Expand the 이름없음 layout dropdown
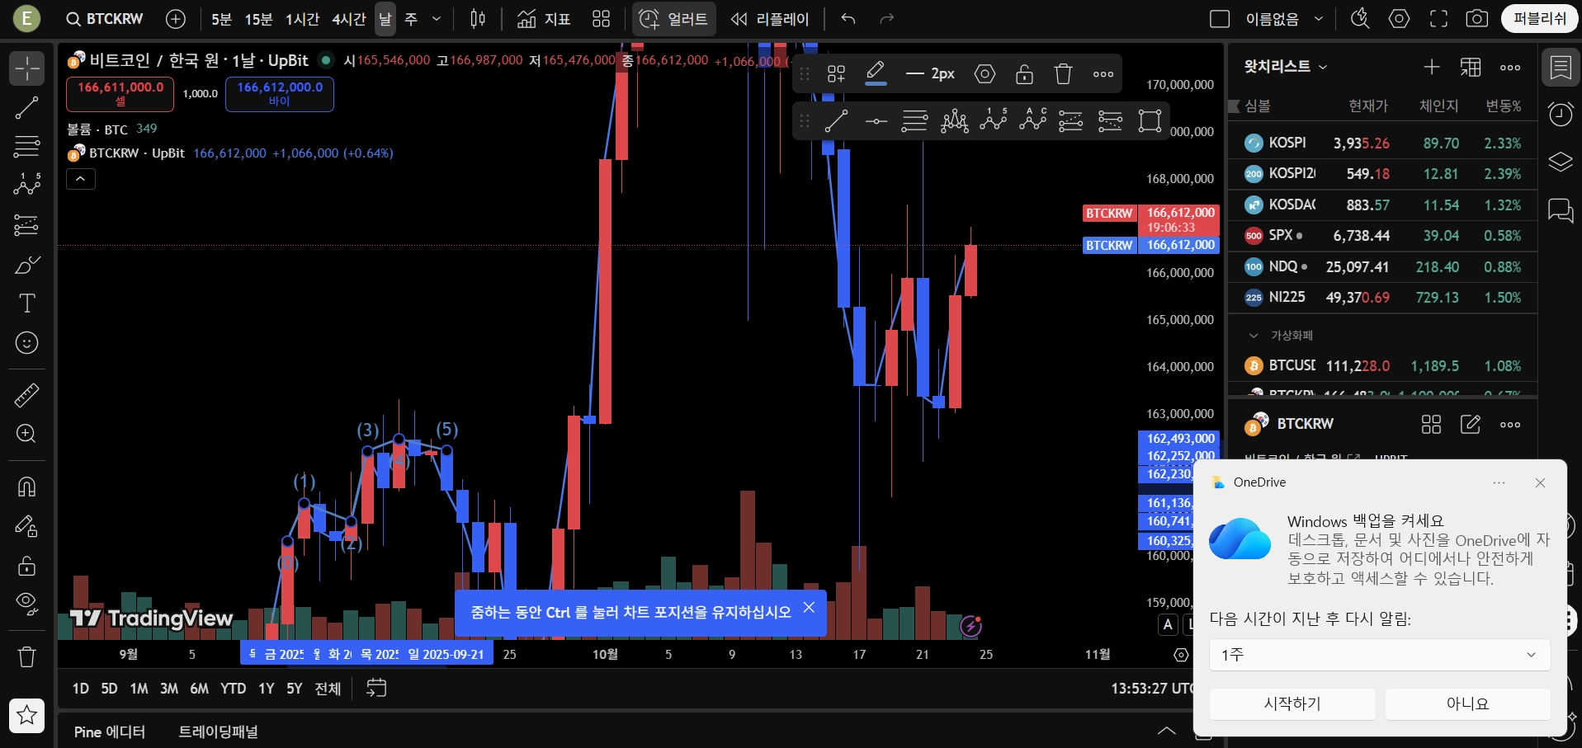 [x=1319, y=19]
